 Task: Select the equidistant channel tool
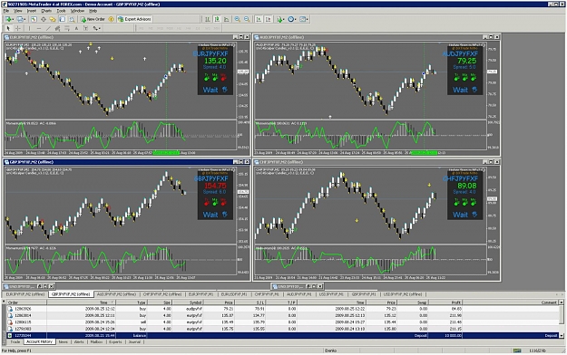click(x=57, y=28)
